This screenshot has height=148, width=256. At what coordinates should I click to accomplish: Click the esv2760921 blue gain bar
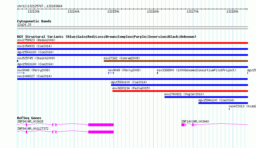tap(206, 97)
